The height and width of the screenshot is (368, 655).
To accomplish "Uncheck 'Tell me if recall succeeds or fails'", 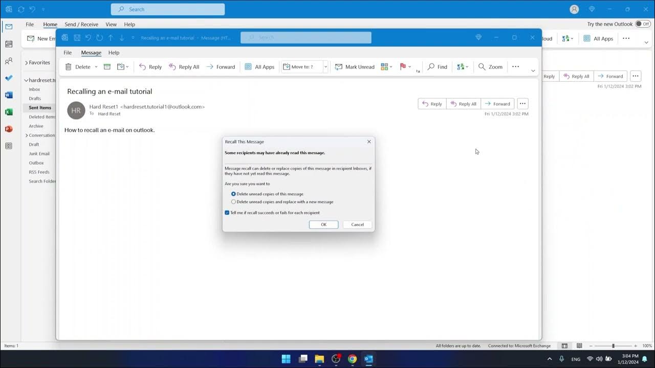I will (227, 212).
